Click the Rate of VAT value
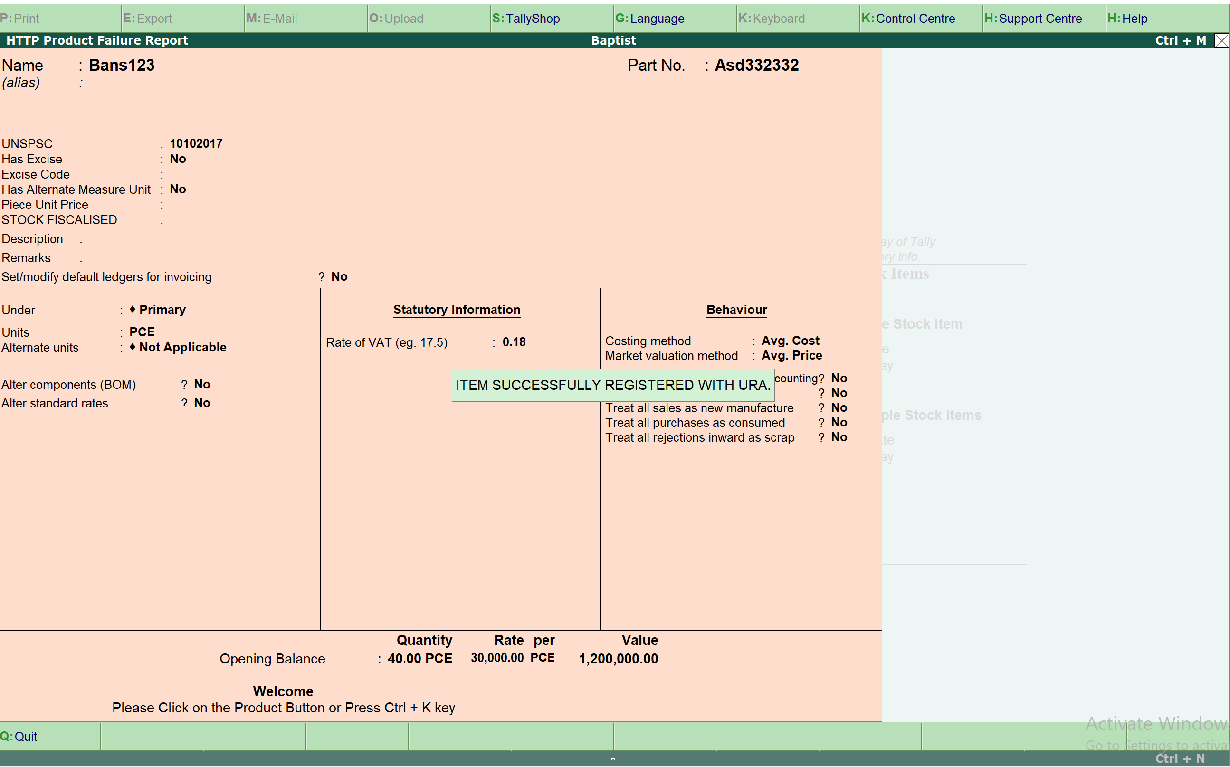 coord(514,342)
